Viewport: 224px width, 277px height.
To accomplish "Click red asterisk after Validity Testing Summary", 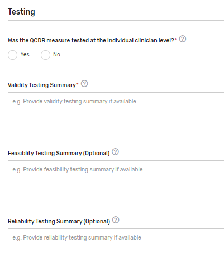I will (x=77, y=84).
